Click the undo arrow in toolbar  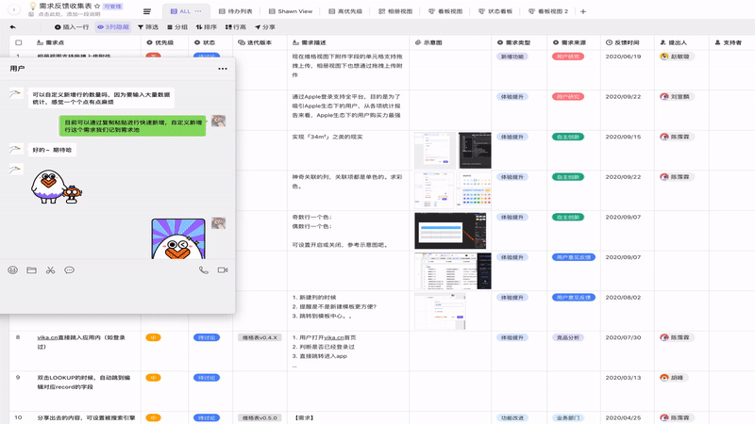(x=13, y=27)
